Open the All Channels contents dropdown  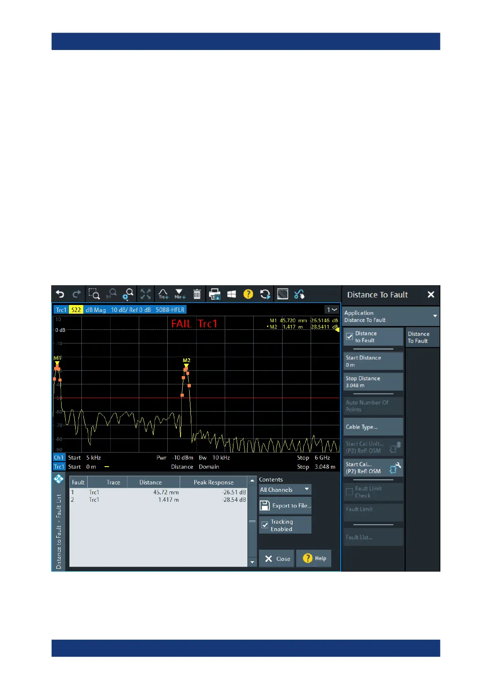285,489
